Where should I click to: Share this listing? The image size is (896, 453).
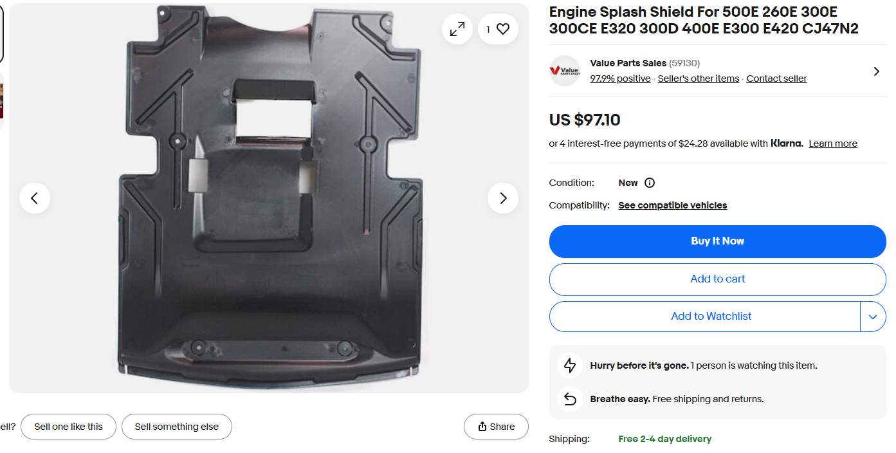coord(496,427)
